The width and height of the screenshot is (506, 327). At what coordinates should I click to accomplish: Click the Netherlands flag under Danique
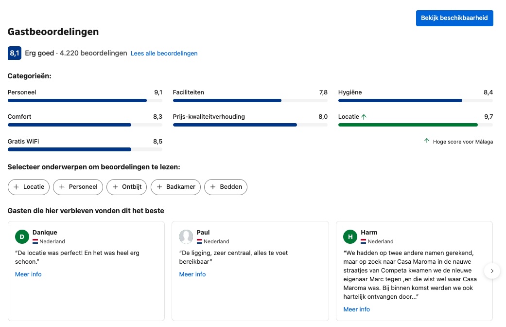(35, 241)
